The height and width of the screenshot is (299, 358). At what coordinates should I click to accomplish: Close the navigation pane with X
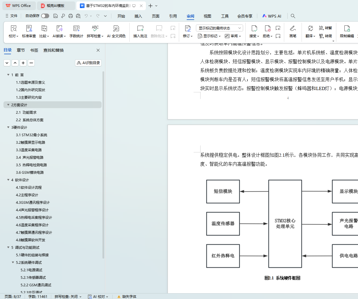pyautogui.click(x=98, y=50)
